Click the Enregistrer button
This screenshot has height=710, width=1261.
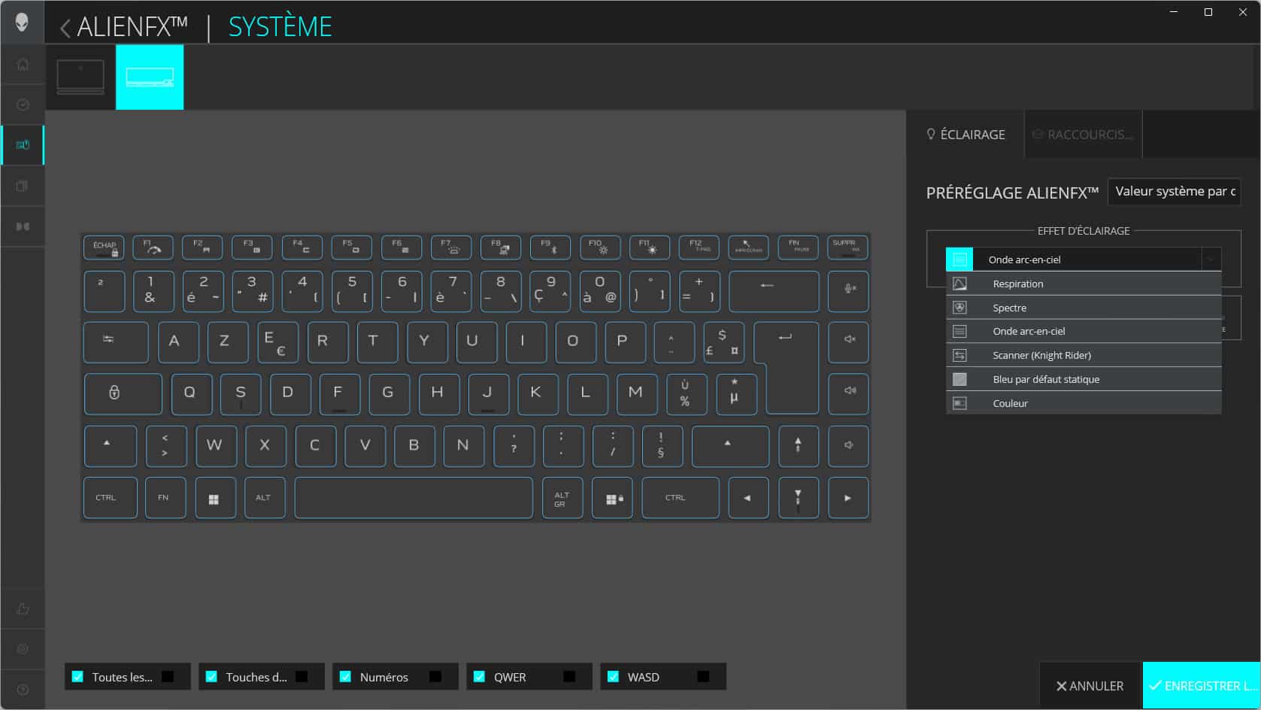(1202, 686)
